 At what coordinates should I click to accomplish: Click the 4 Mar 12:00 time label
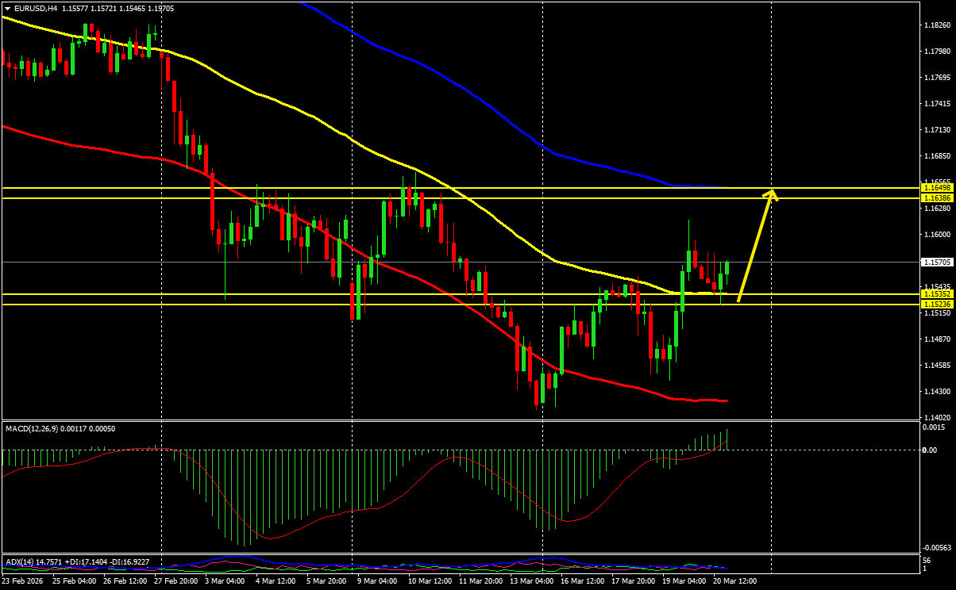[x=274, y=581]
